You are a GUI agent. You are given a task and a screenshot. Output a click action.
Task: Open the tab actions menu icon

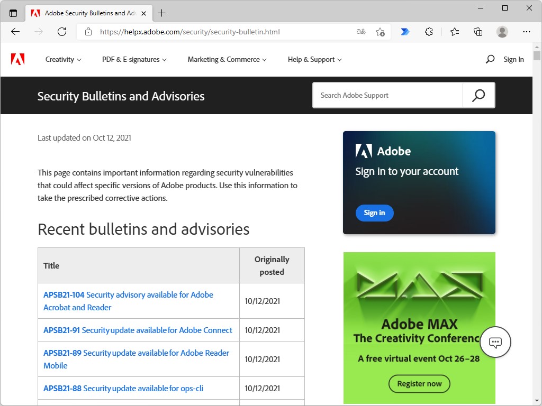pos(13,13)
